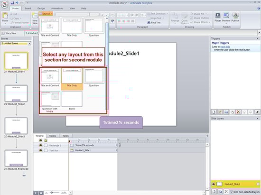Select the 2.3 Module2_Slide3 thumbnail

(x=16, y=126)
